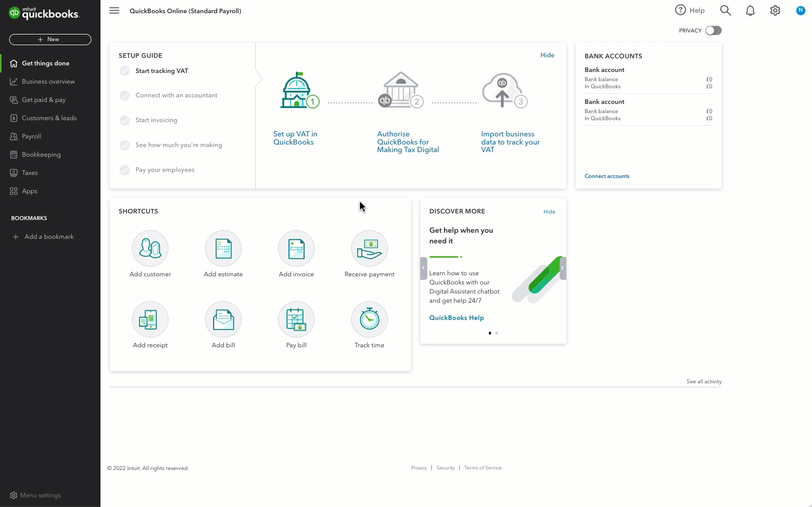
Task: Open the Receive payment shortcut icon
Action: (x=369, y=248)
